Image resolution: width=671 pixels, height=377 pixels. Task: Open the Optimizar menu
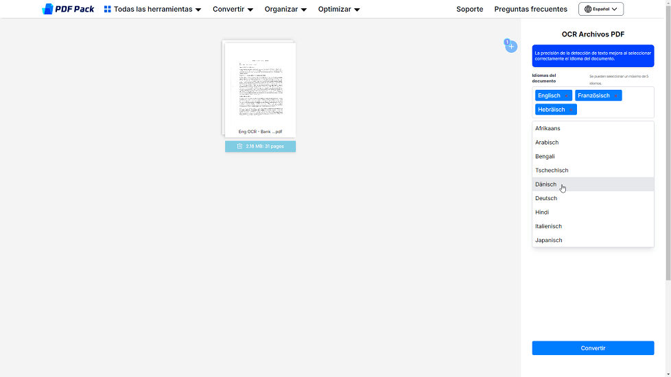[x=339, y=10]
